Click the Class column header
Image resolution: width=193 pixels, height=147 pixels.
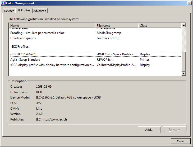tap(159, 25)
